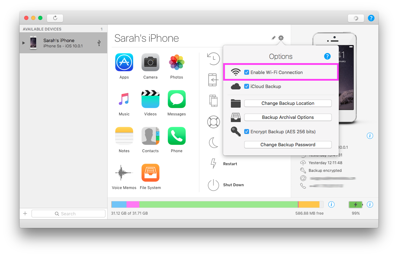Show device details info beside phone image
This screenshot has height=256, width=398.
tap(370, 136)
